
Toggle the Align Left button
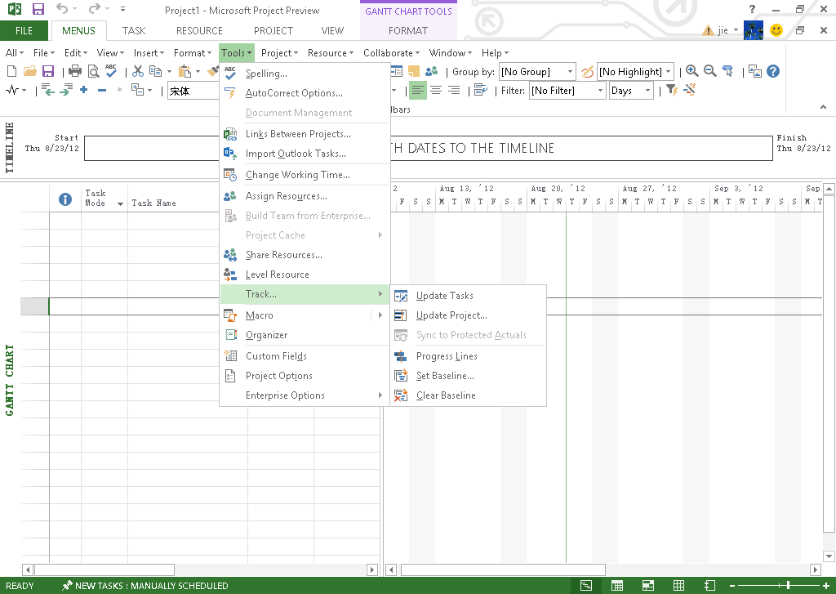coord(418,90)
